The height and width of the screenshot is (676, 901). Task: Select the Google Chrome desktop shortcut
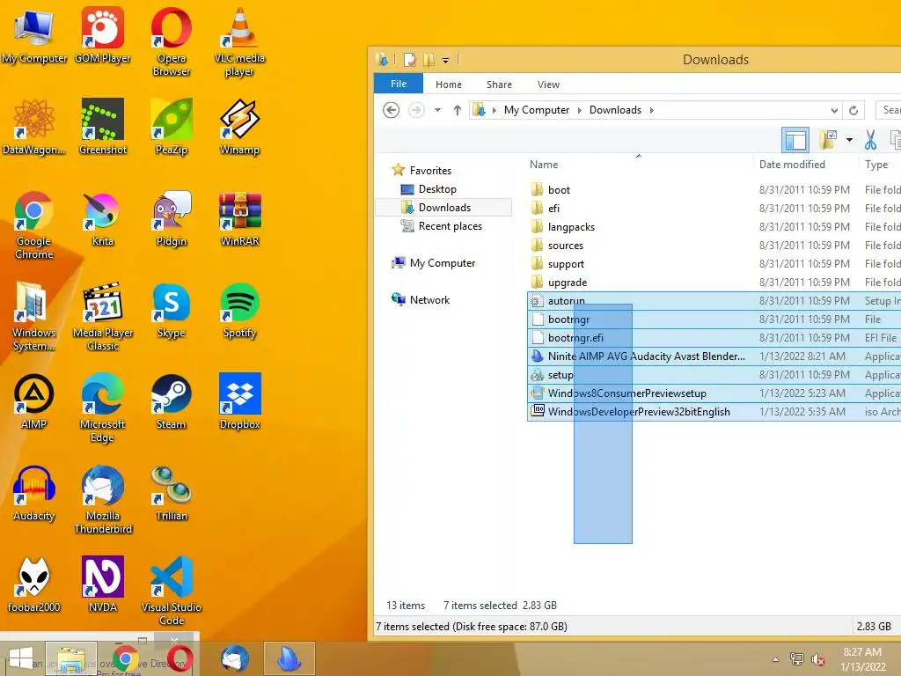click(x=34, y=225)
